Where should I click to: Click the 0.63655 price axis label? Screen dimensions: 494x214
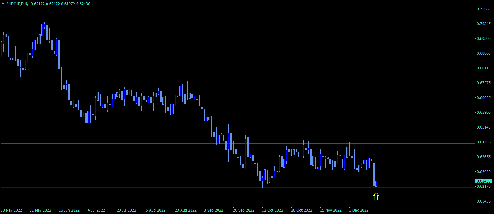(x=484, y=157)
